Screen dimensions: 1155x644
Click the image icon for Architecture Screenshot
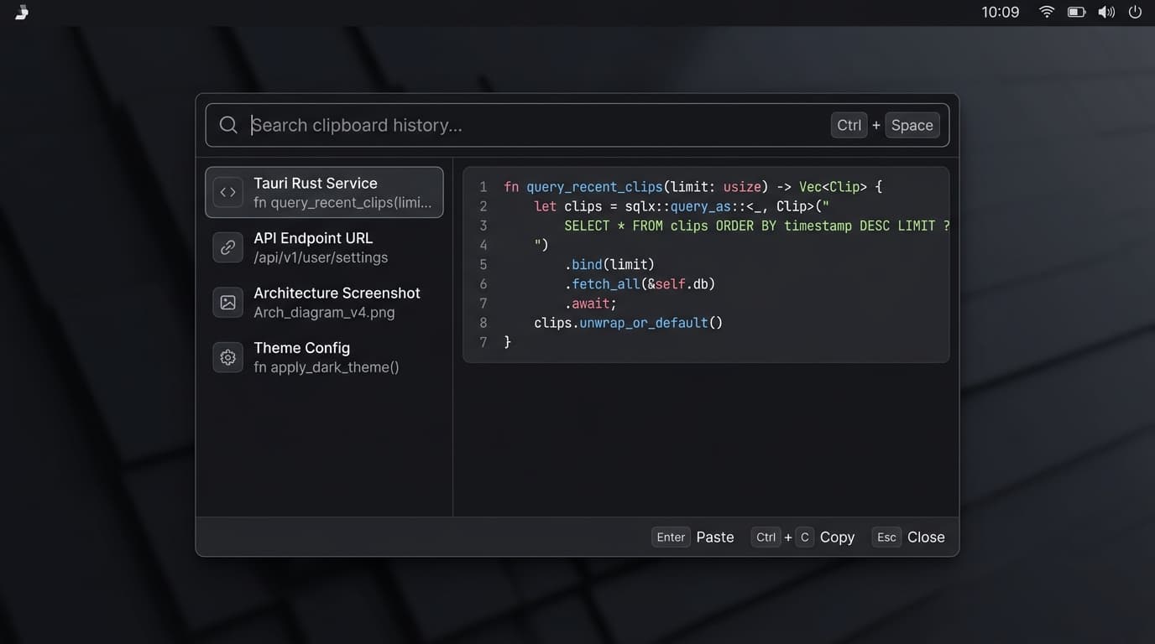click(227, 302)
